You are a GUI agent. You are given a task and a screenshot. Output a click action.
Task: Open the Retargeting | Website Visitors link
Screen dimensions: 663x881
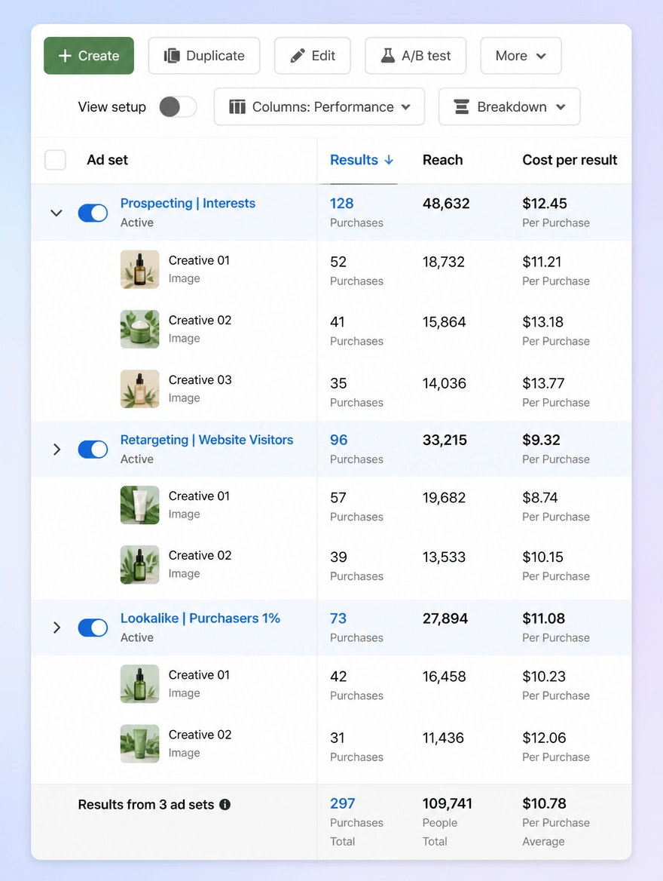click(x=206, y=440)
